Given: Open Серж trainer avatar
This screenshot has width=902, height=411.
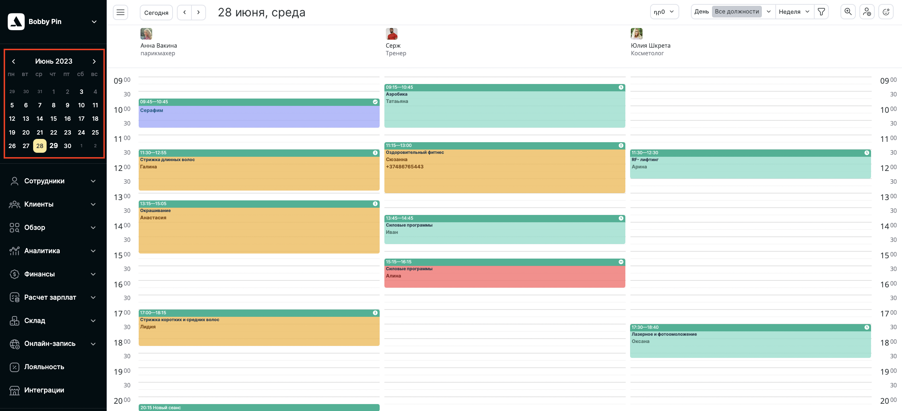Looking at the screenshot, I should point(392,34).
